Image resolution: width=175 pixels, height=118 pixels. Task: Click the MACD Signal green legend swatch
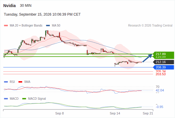pos(24,99)
